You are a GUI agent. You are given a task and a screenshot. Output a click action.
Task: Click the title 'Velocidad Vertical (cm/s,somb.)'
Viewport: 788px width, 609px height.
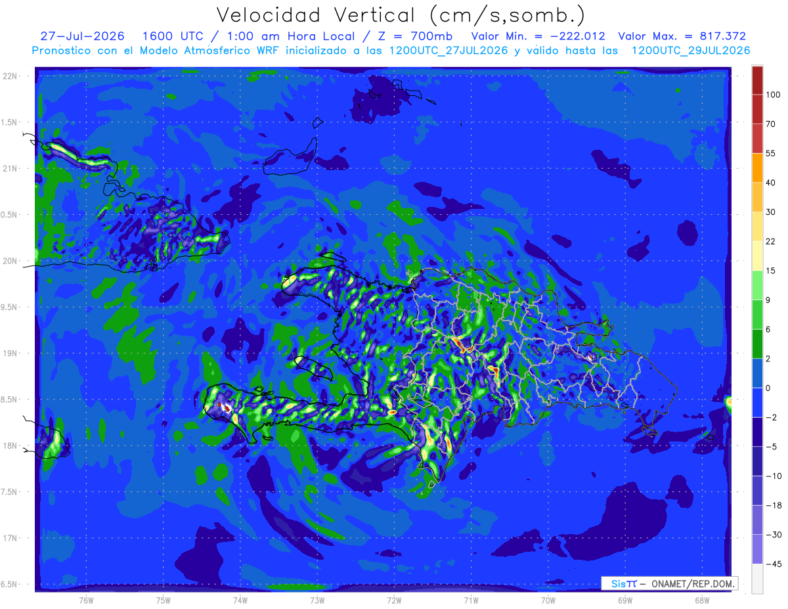(x=401, y=15)
